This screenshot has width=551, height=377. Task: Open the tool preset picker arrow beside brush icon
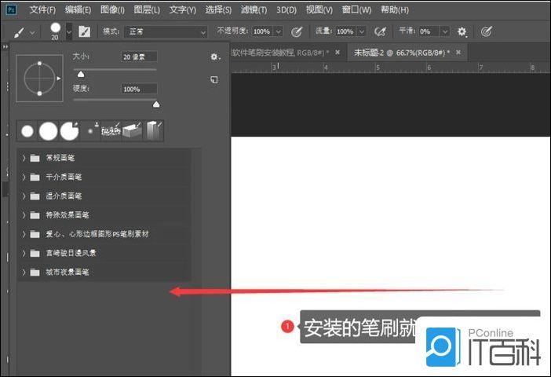(32, 33)
